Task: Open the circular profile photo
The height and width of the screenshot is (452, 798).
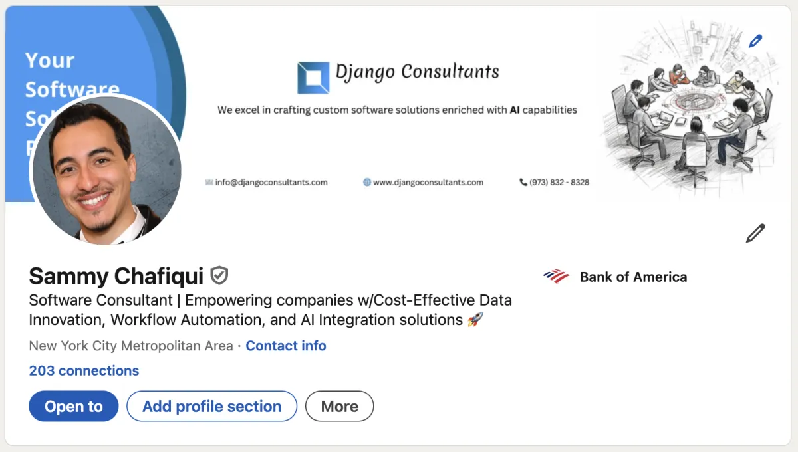Action: click(106, 170)
